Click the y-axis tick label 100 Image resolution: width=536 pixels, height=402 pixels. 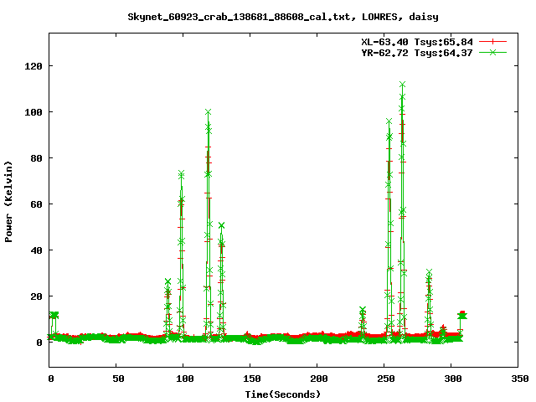33,112
